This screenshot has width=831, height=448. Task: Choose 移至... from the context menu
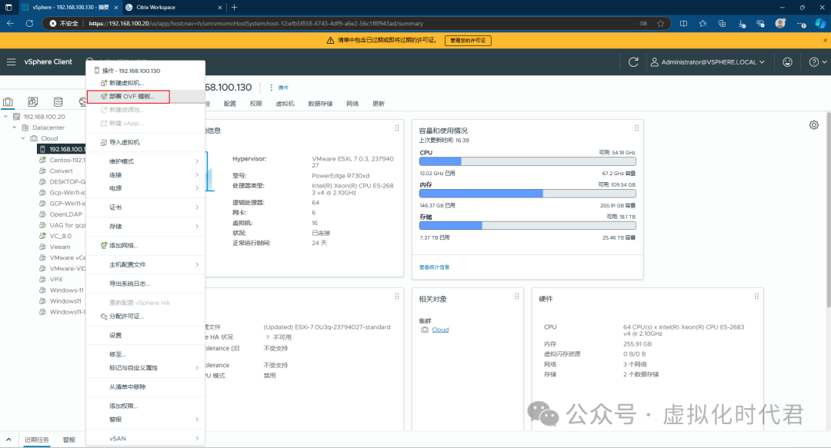click(x=145, y=354)
